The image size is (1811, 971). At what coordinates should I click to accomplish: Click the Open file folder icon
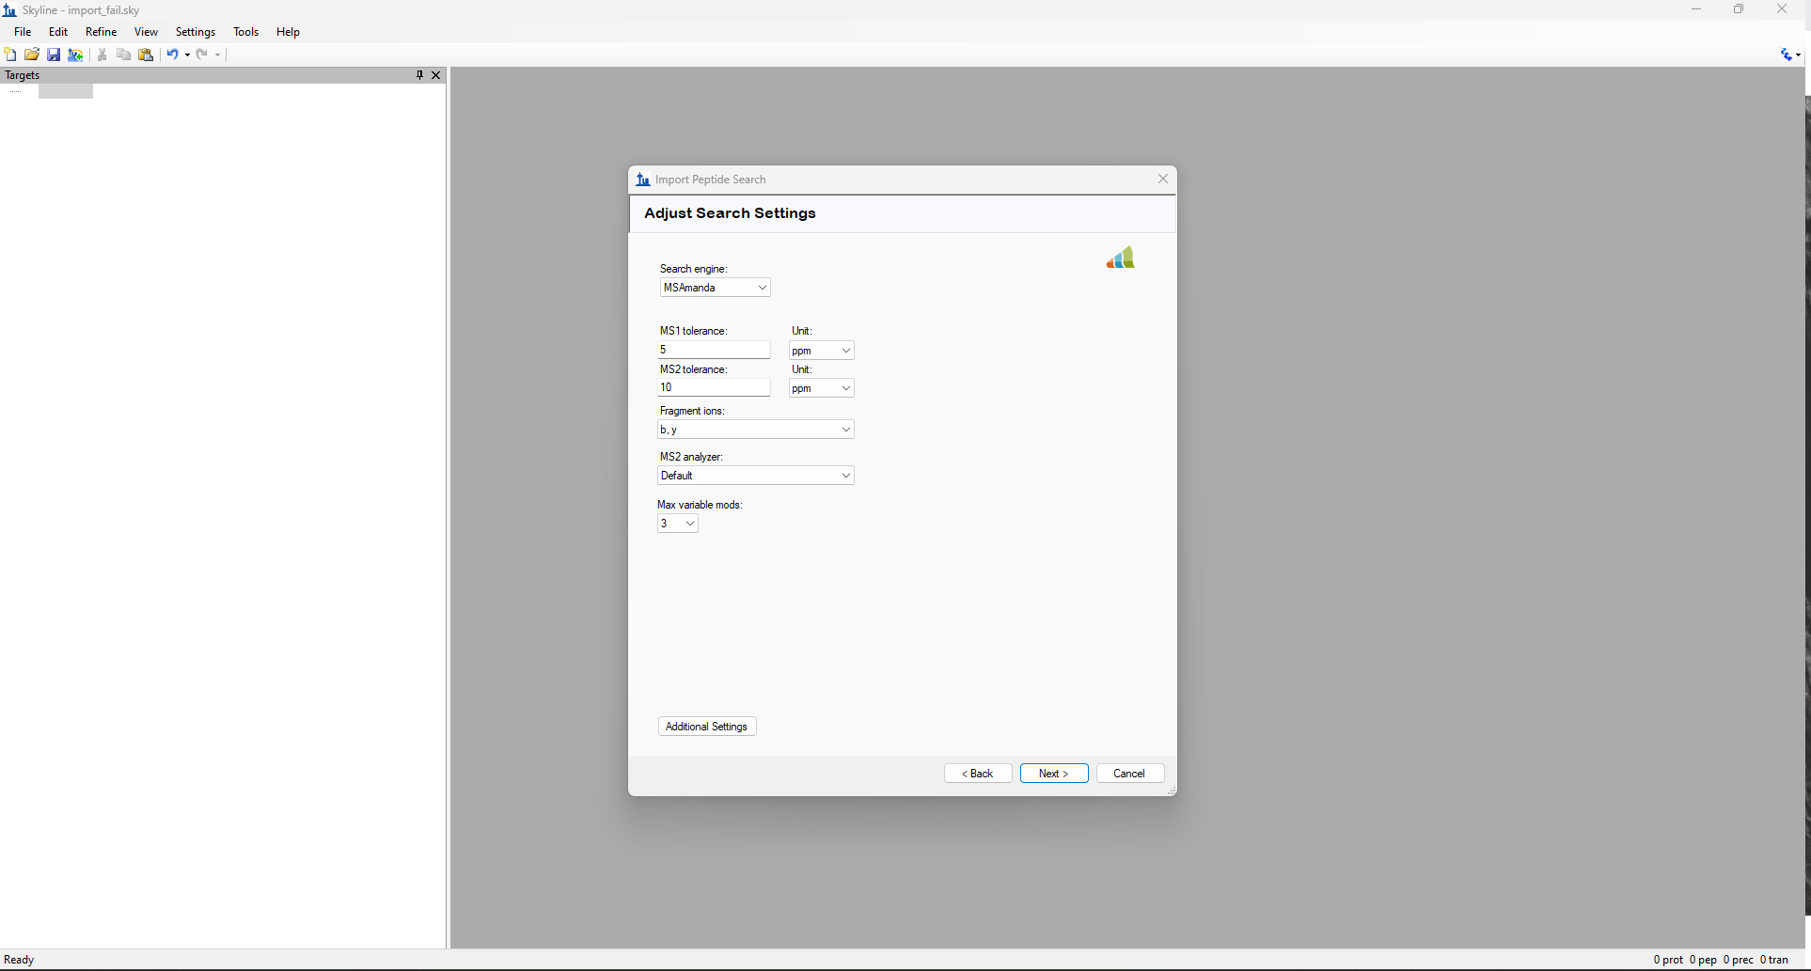coord(32,55)
